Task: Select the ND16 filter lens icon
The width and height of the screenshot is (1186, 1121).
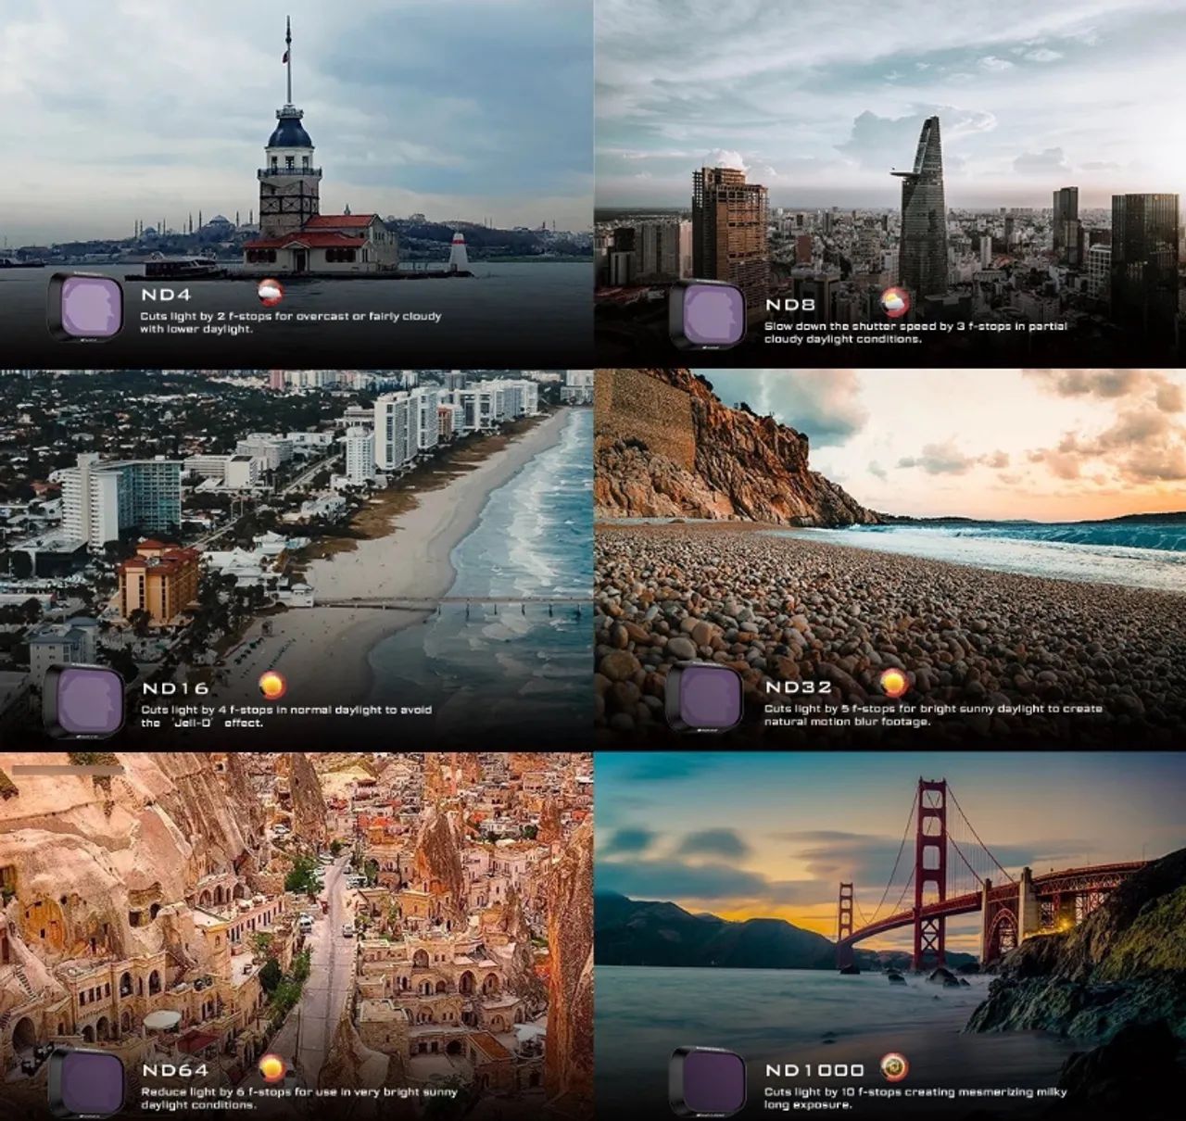Action: pos(85,700)
